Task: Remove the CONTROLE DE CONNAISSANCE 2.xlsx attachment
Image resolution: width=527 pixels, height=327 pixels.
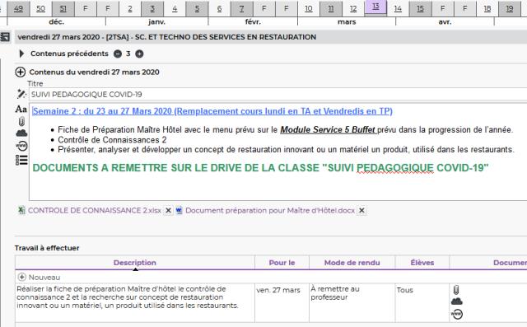Action: click(x=168, y=210)
